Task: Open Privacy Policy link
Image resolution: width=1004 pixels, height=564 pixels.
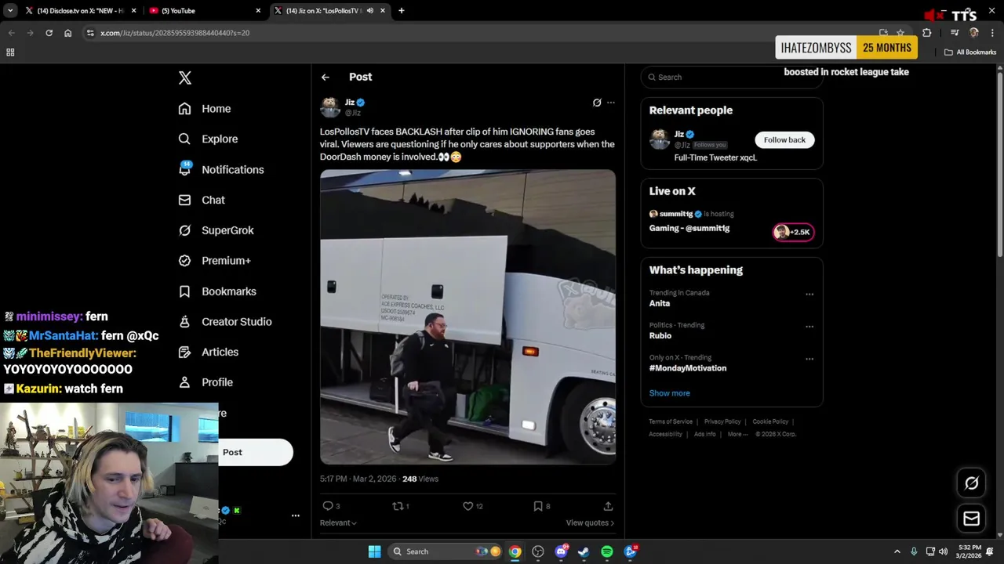Action: tap(722, 421)
